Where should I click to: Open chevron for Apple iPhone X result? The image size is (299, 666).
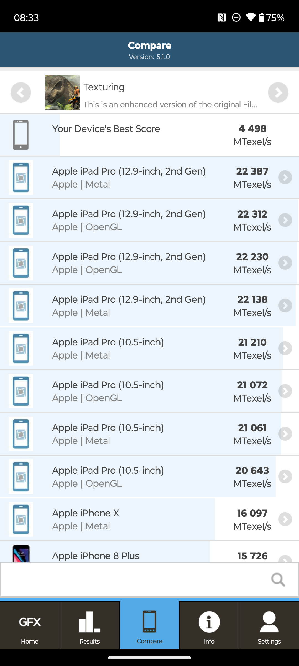(285, 519)
